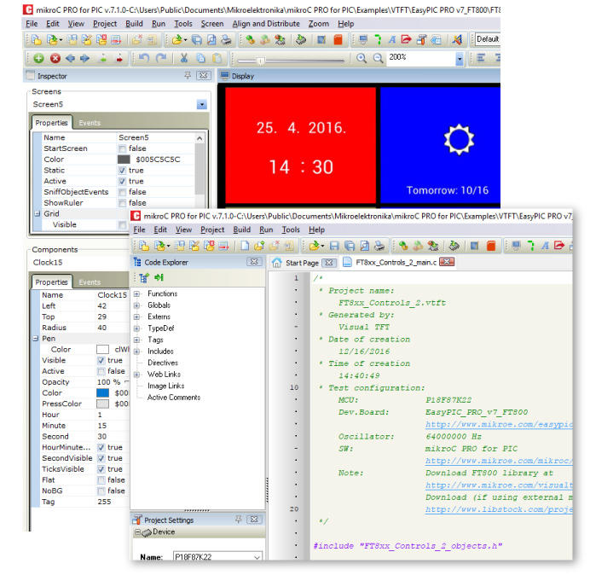Collapse the Device section in Project Settings

(137, 532)
